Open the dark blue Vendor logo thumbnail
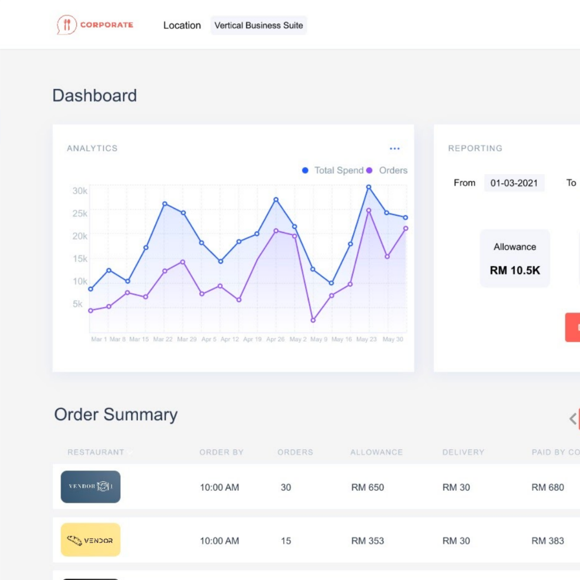The image size is (580, 580). (x=91, y=487)
